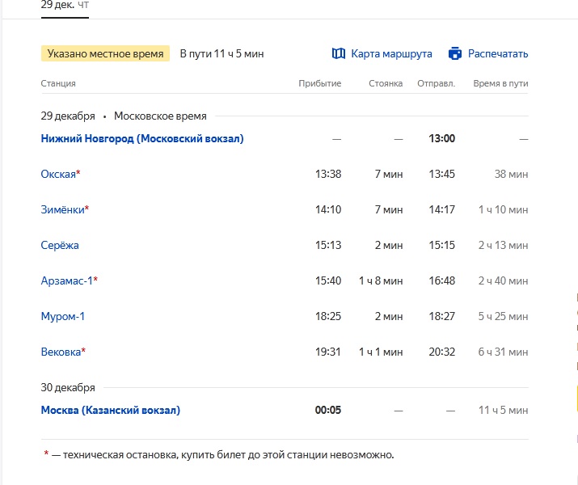The width and height of the screenshot is (578, 485).
Task: Open the Арзамас-1 station link
Action: click(x=66, y=280)
